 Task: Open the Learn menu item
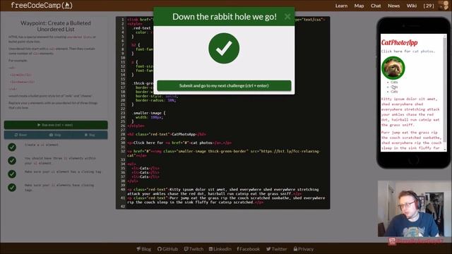click(341, 6)
